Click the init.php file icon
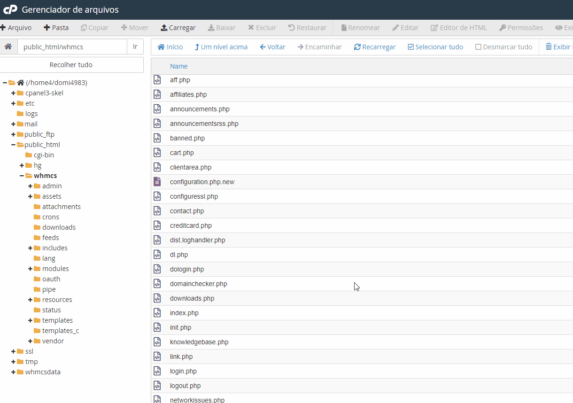573x403 pixels. (157, 327)
